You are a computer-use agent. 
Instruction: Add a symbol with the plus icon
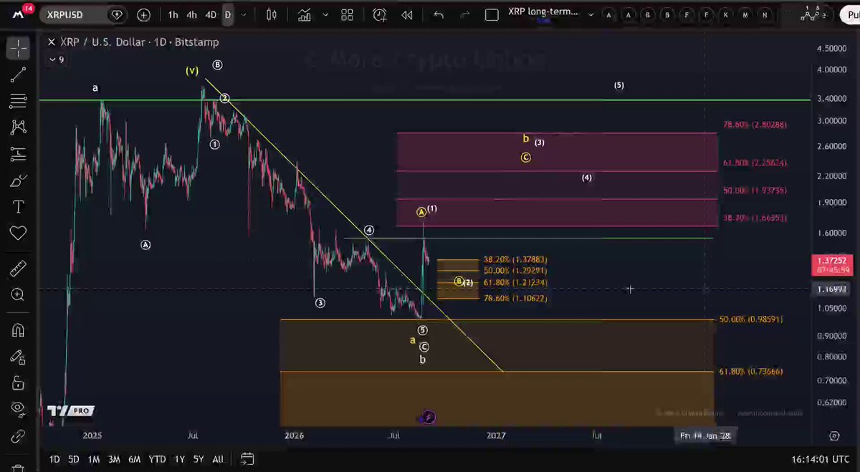point(143,14)
